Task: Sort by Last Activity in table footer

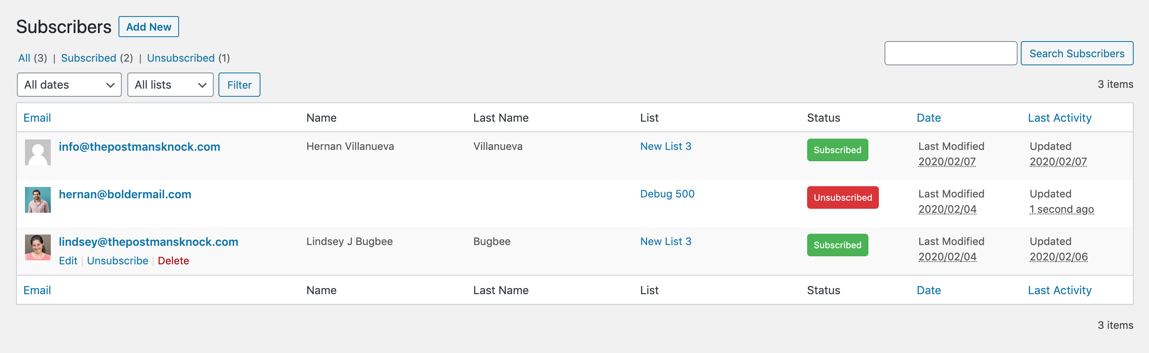Action: [1059, 290]
